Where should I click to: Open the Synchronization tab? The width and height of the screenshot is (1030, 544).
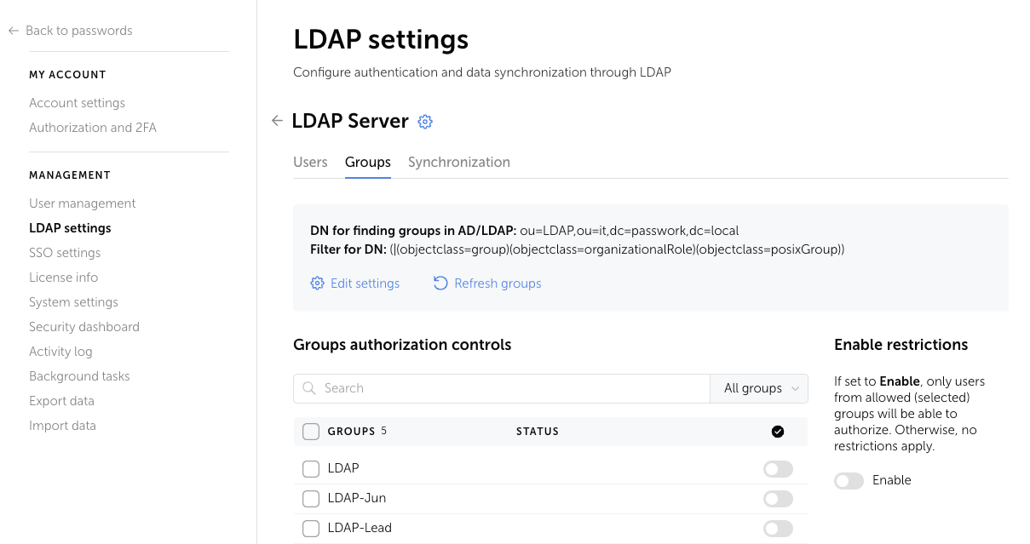click(459, 162)
